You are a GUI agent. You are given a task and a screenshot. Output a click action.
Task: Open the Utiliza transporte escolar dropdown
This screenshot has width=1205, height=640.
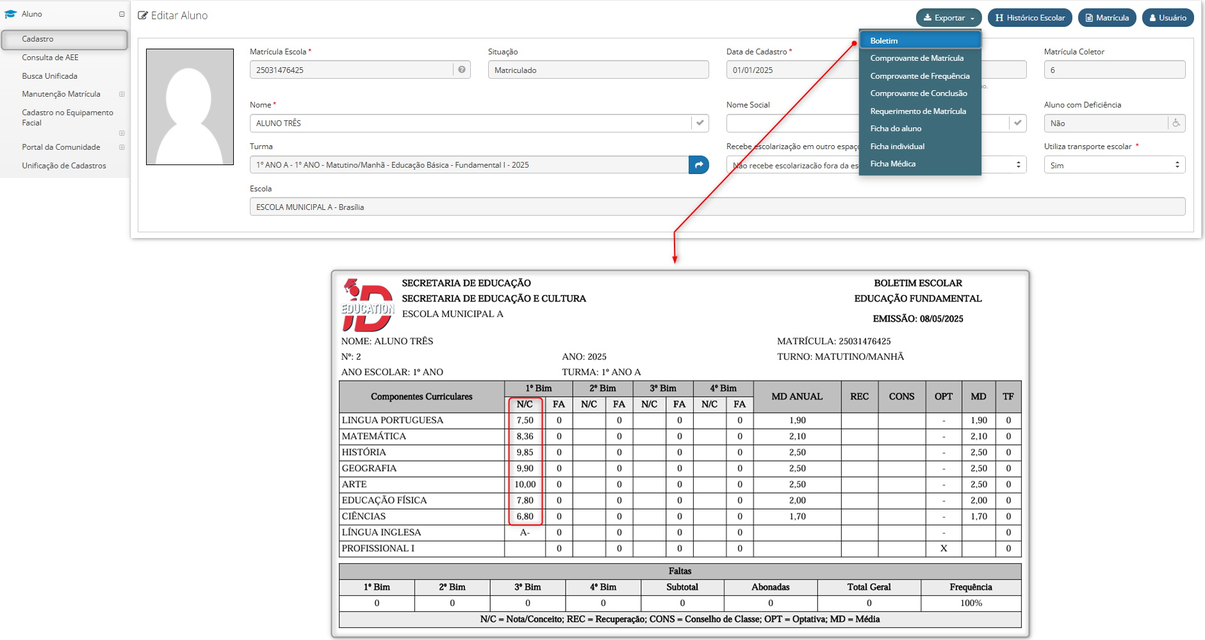[1115, 165]
